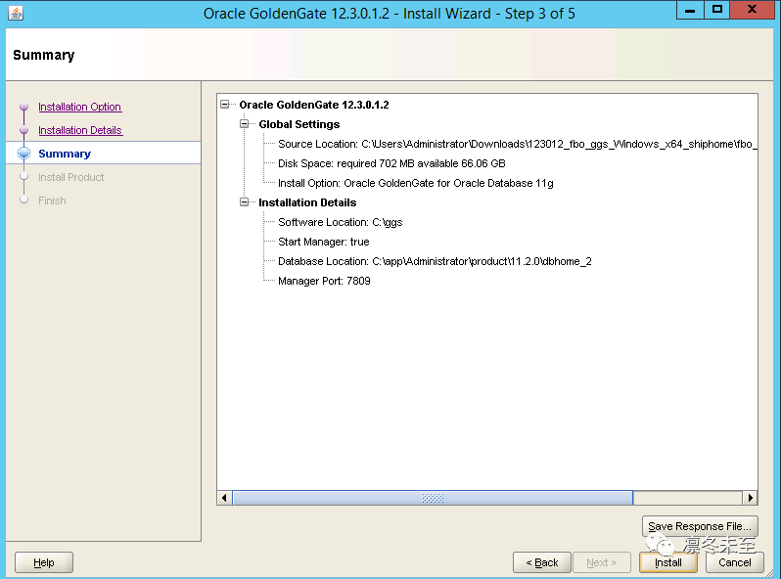Click the Installation Details step bullet

click(23, 130)
